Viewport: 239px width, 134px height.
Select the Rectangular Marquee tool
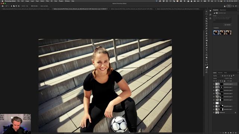pyautogui.click(x=207, y=14)
